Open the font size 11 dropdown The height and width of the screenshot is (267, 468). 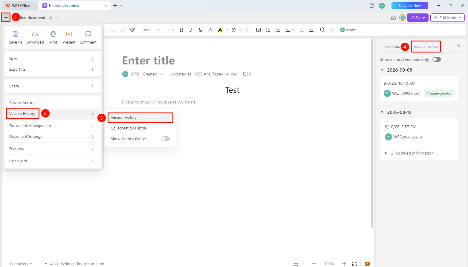coord(169,30)
